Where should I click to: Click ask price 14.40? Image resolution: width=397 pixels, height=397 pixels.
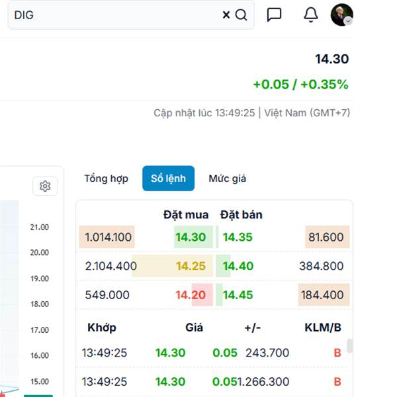point(238,266)
